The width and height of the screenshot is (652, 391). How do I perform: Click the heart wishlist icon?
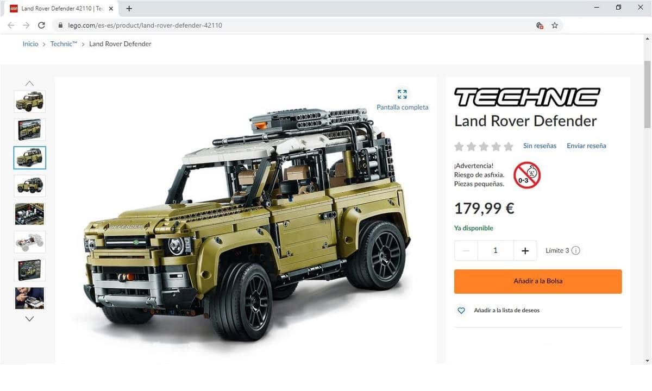point(461,311)
